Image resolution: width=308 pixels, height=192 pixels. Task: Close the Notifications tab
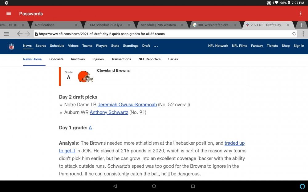(x=76, y=25)
